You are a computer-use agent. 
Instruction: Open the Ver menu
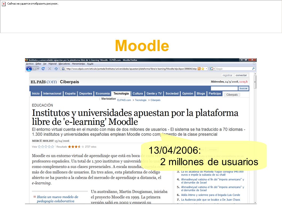[45, 64]
